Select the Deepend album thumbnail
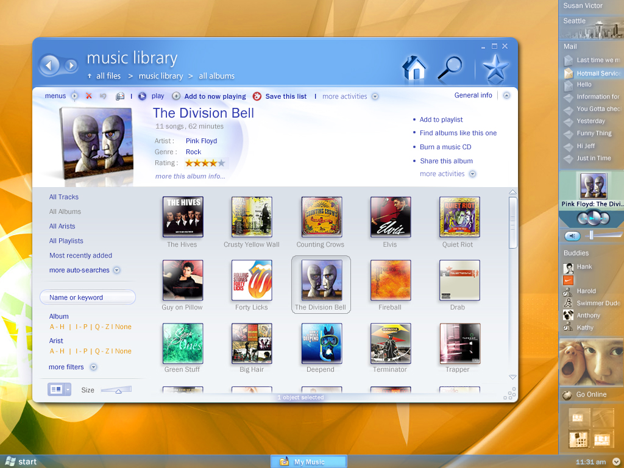Viewport: 624px width, 468px height. point(321,344)
